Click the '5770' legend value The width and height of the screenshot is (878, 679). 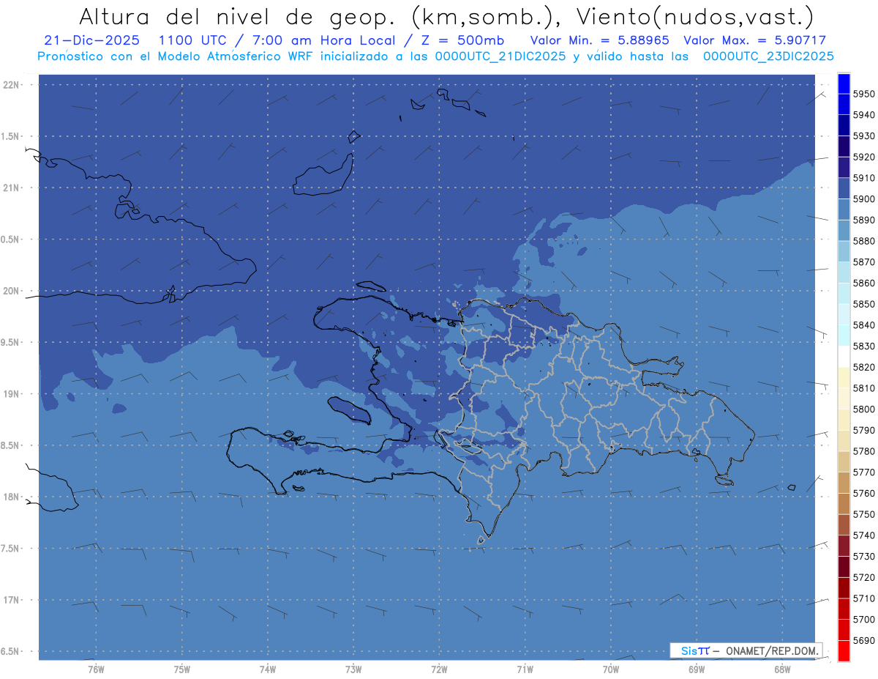coord(863,472)
